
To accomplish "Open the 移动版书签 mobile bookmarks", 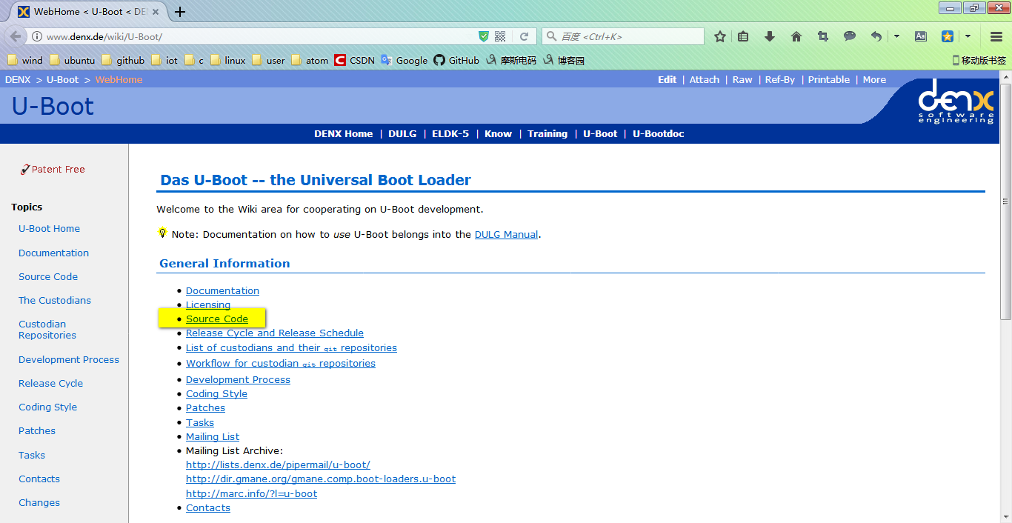I will [979, 60].
